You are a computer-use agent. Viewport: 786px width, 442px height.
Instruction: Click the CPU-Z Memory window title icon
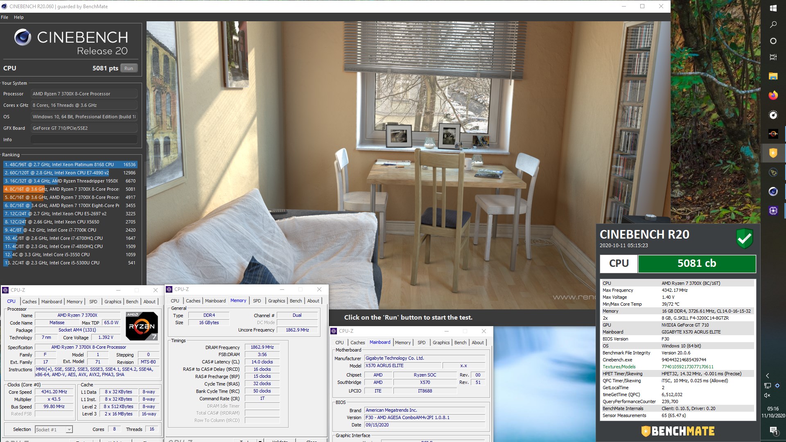[169, 289]
